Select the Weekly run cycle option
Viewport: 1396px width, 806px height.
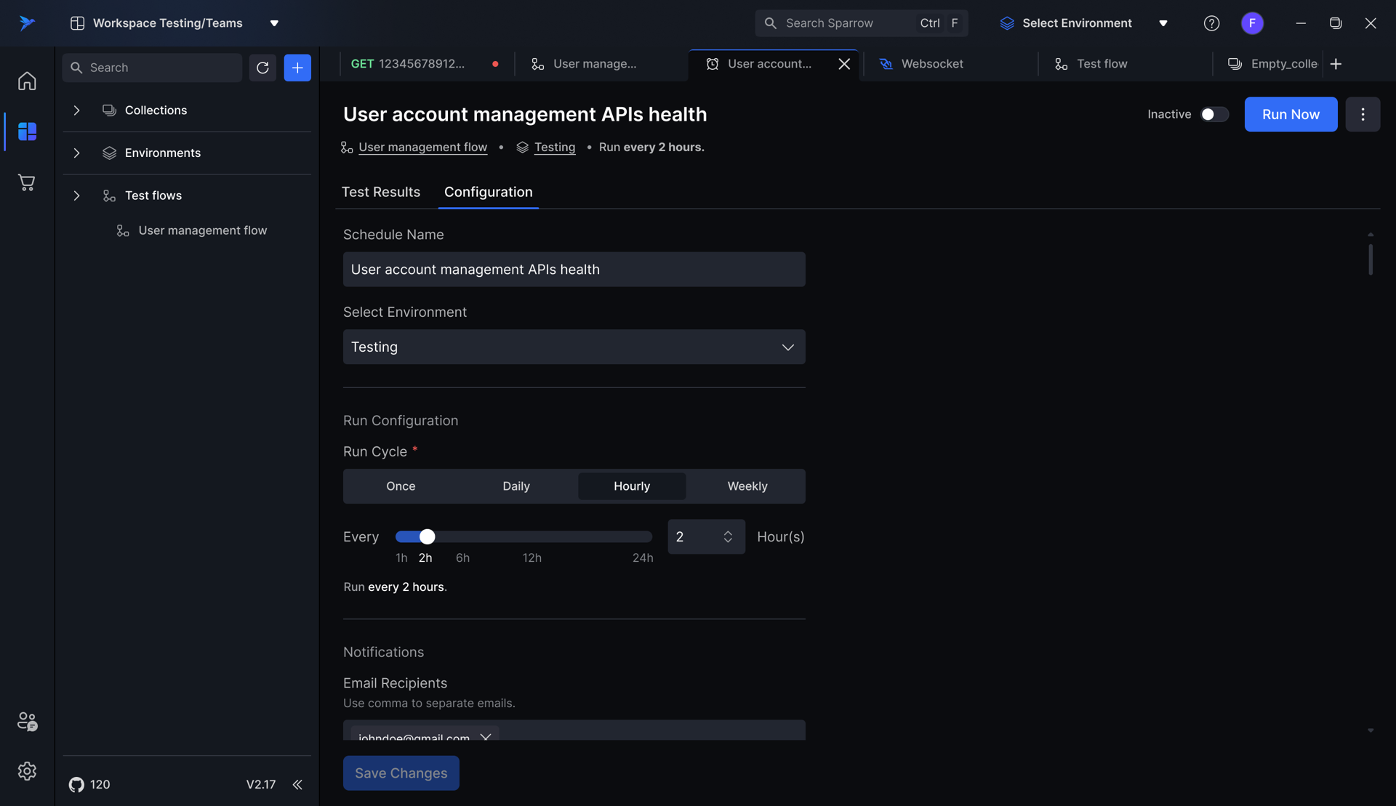tap(747, 486)
